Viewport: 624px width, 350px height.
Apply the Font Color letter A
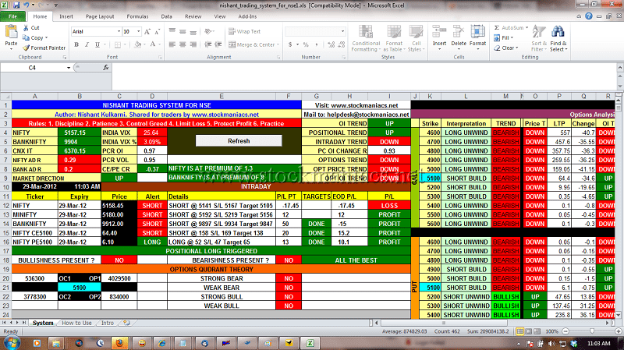[152, 44]
